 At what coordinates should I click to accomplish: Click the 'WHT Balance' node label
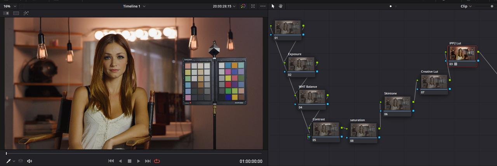[308, 87]
